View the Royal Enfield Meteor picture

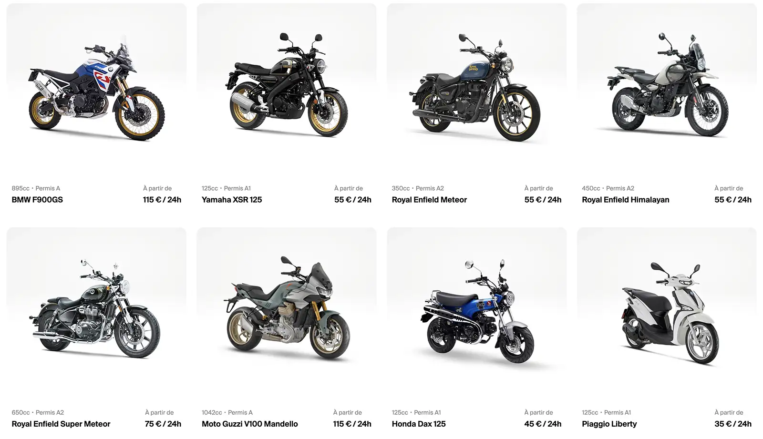(x=477, y=88)
